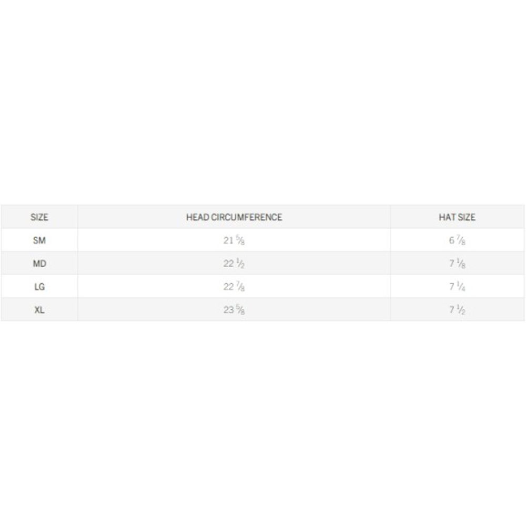The height and width of the screenshot is (526, 526).
Task: Pick the head circumference in the MD row
Action: click(234, 264)
